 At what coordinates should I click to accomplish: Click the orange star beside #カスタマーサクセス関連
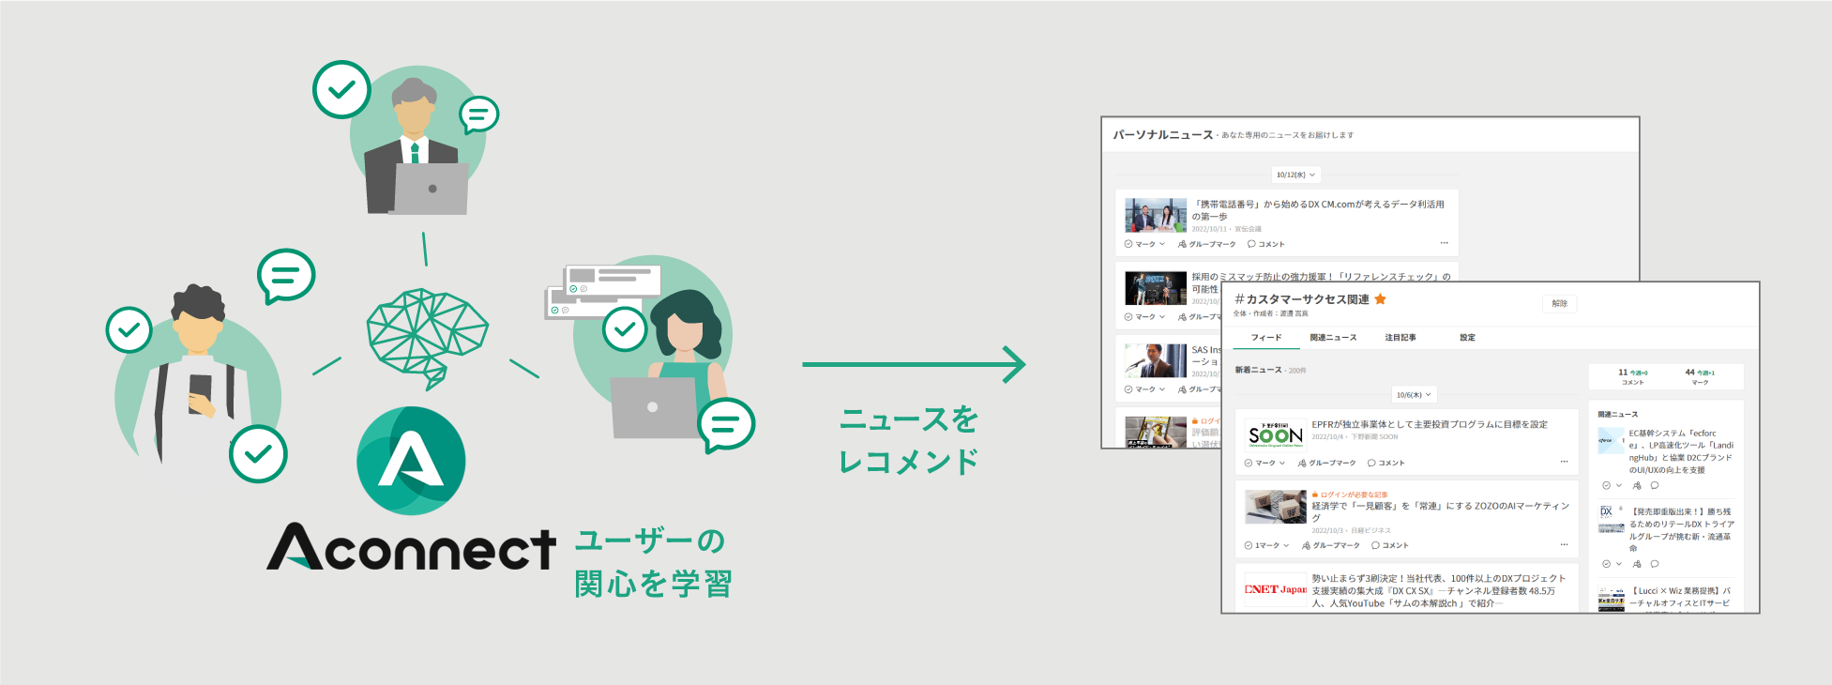click(1380, 299)
